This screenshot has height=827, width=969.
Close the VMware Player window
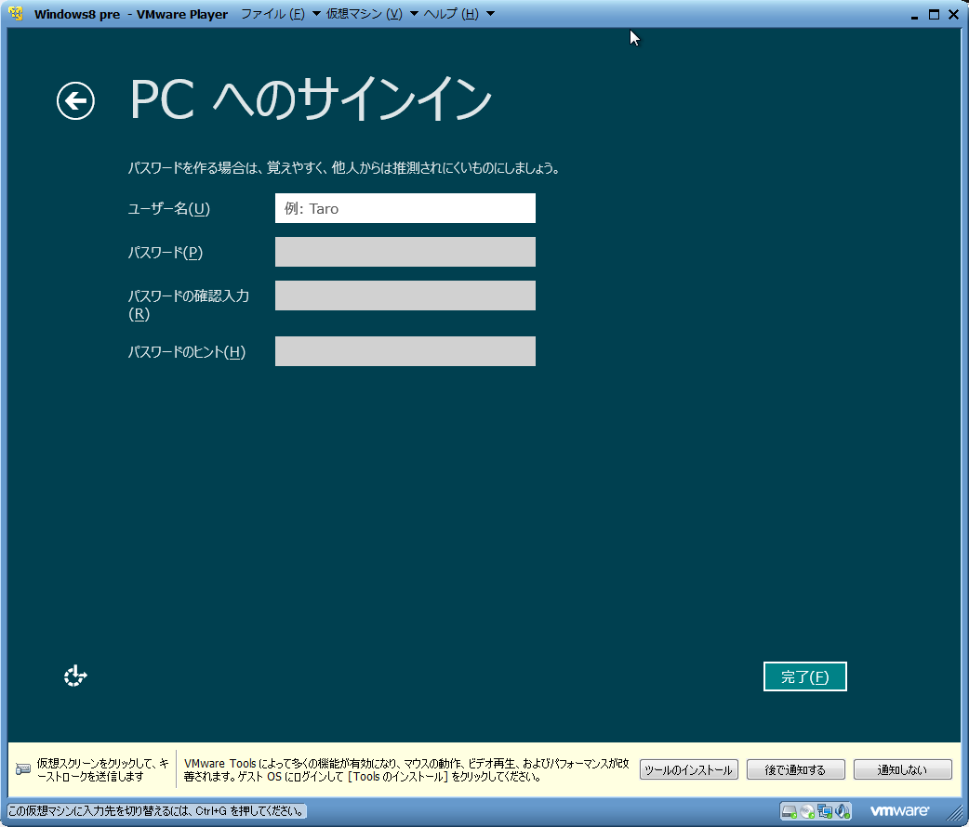pos(953,14)
